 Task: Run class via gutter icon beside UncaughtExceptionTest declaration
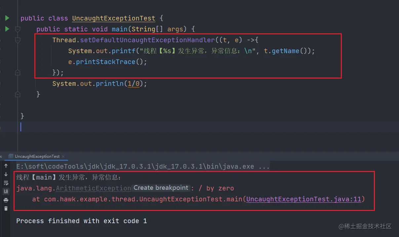[7, 18]
